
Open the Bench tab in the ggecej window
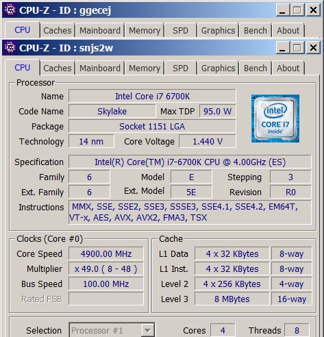[256, 30]
